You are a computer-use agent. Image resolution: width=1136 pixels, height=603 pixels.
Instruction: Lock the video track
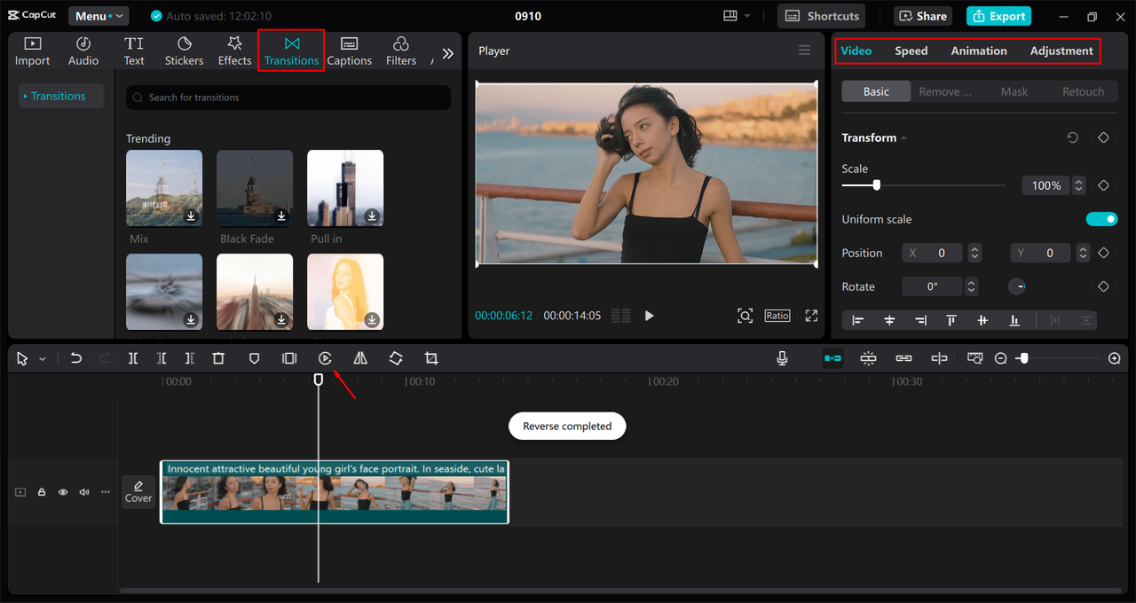[42, 492]
